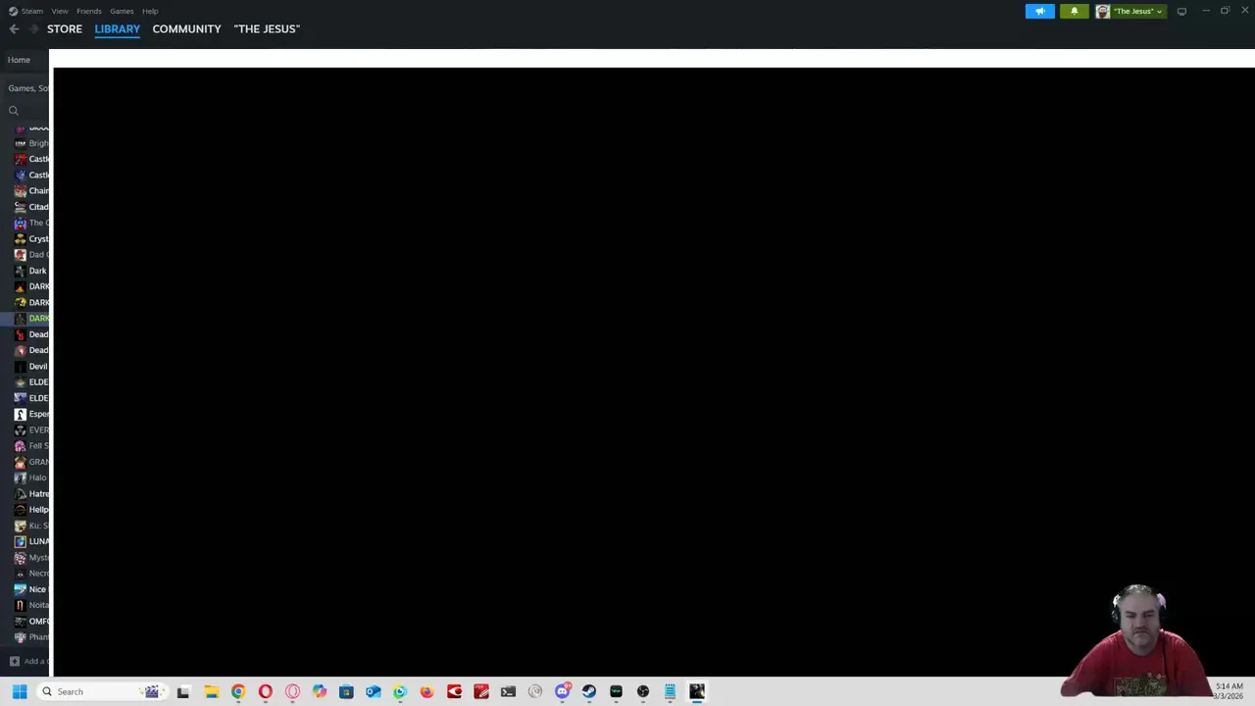Select the Ku: S game entry
Viewport: 1255px width, 706px height.
coord(31,526)
